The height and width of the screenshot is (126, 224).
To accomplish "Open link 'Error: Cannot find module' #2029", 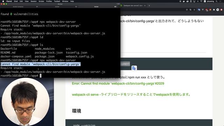I will tap(118, 84).
